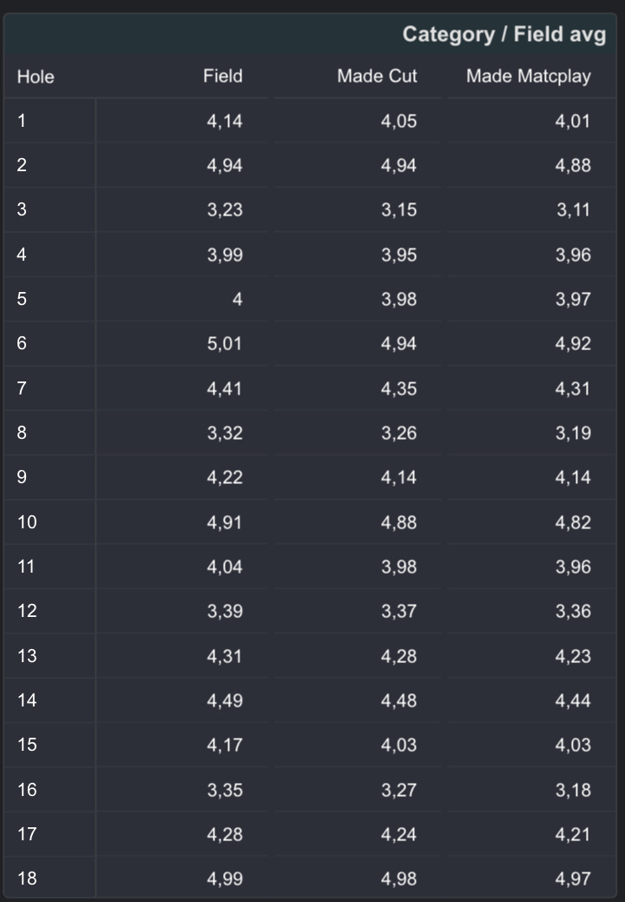Viewport: 625px width, 902px height.
Task: Select Field value 3,99 for hole 4
Action: tap(225, 255)
